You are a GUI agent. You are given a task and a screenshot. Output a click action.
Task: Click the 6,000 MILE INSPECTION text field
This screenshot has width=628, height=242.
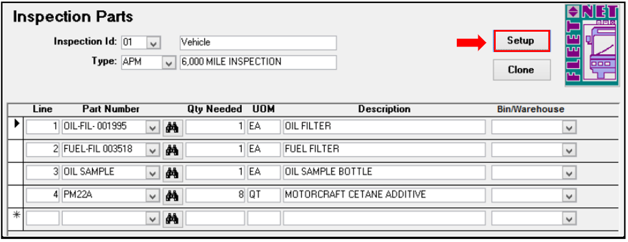point(257,62)
